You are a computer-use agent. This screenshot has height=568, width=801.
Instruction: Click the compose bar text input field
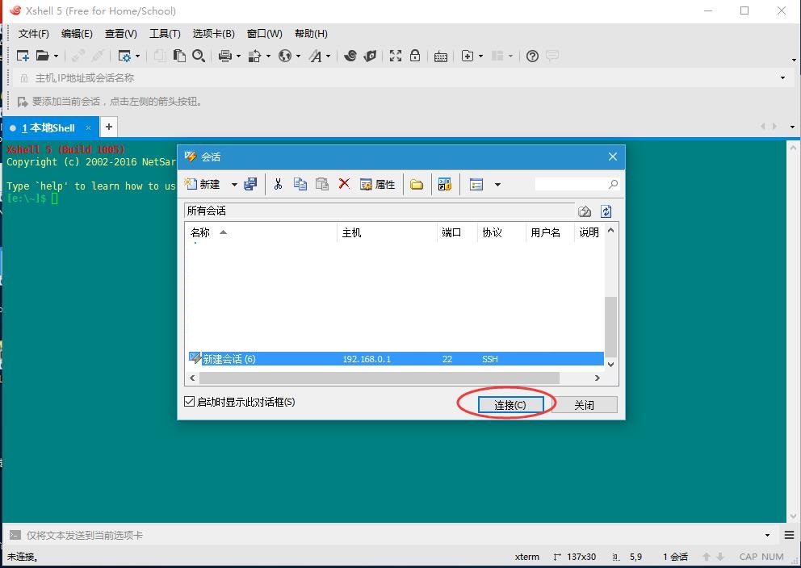393,536
